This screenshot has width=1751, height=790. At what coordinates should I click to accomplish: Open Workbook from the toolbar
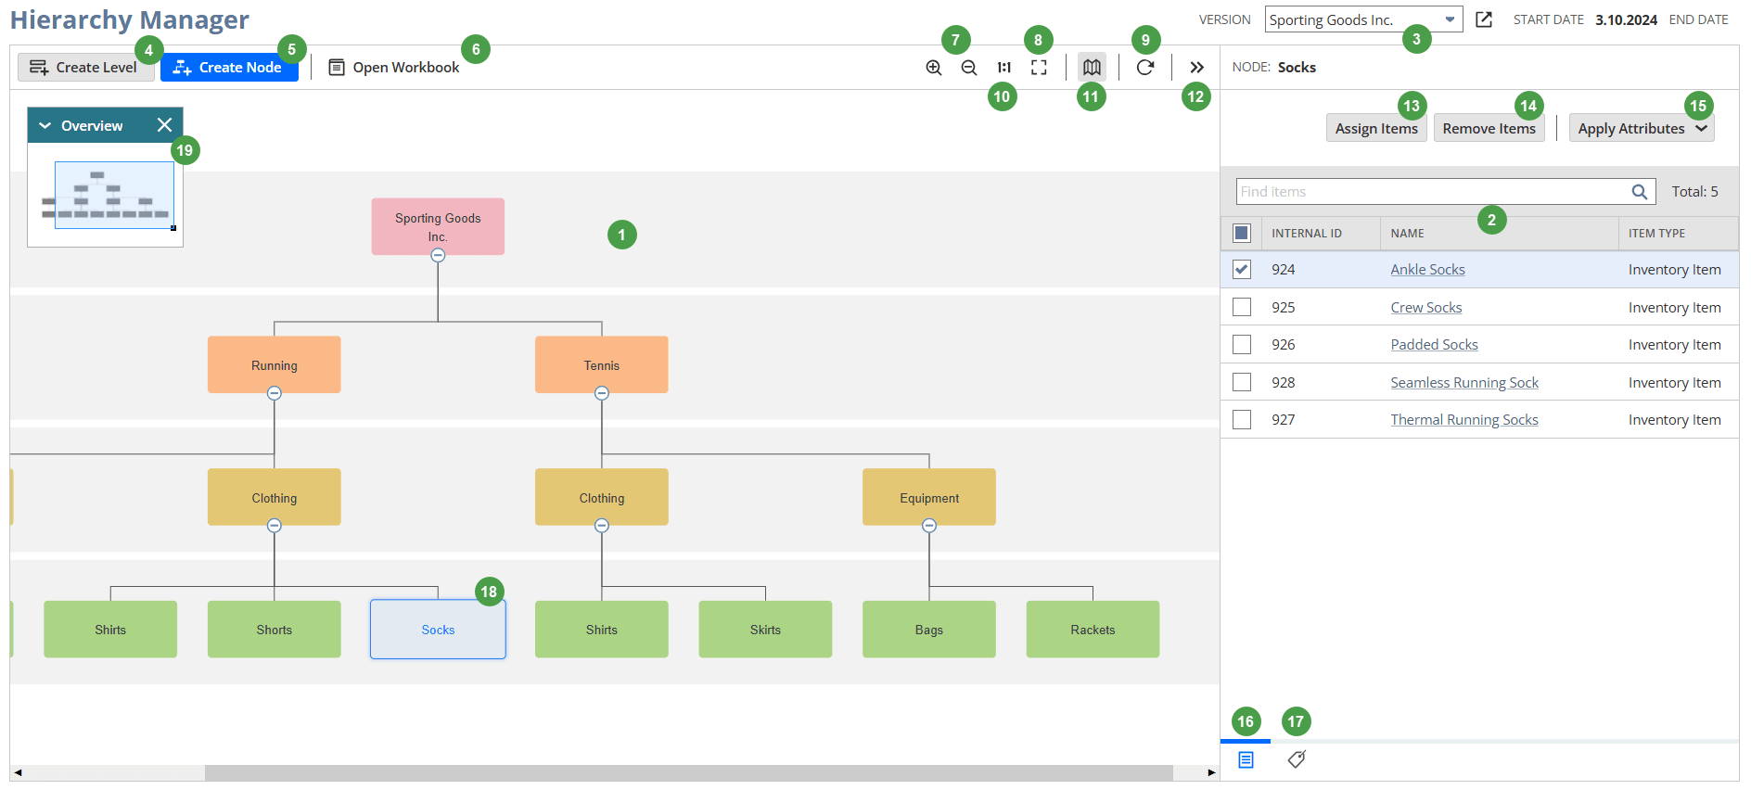pos(394,68)
